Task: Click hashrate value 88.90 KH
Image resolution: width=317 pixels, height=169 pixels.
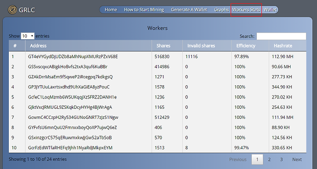Action: coord(280,127)
